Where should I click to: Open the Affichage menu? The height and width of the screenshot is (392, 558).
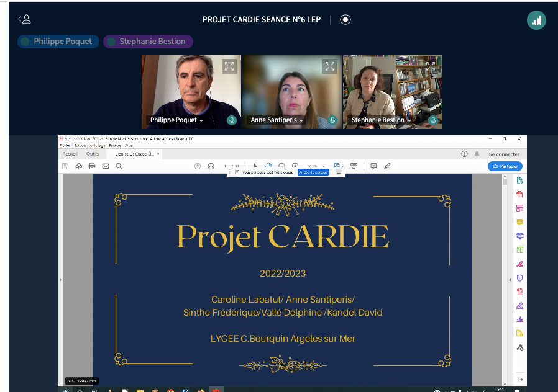[97, 145]
